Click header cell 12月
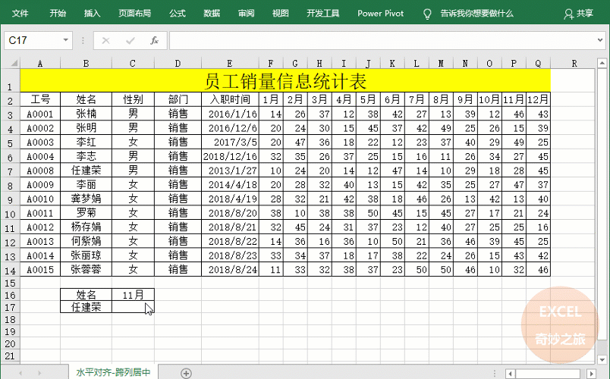Viewport: 610px width, 379px height. click(x=538, y=99)
